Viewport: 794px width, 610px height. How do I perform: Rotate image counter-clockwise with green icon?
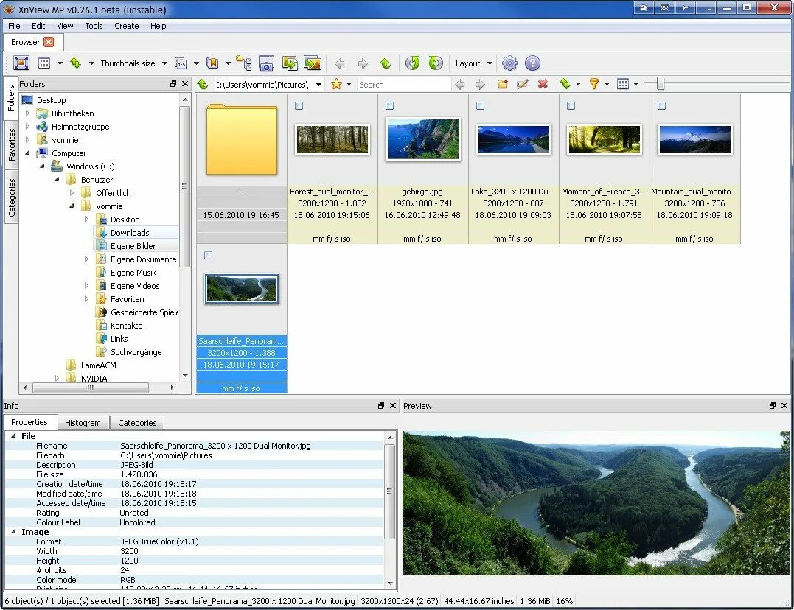coord(413,63)
